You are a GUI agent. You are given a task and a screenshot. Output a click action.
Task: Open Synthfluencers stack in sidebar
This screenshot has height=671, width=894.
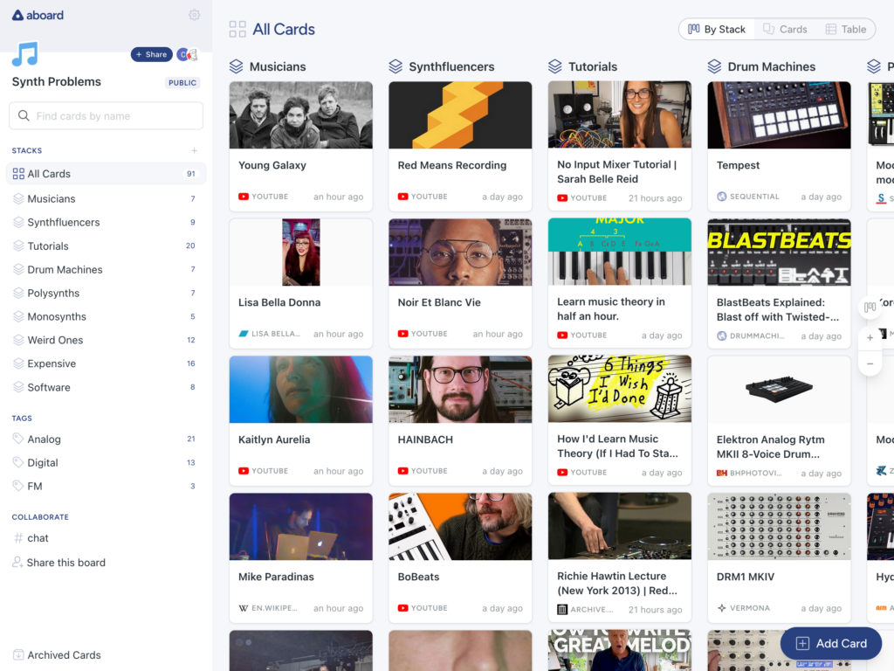point(106,223)
